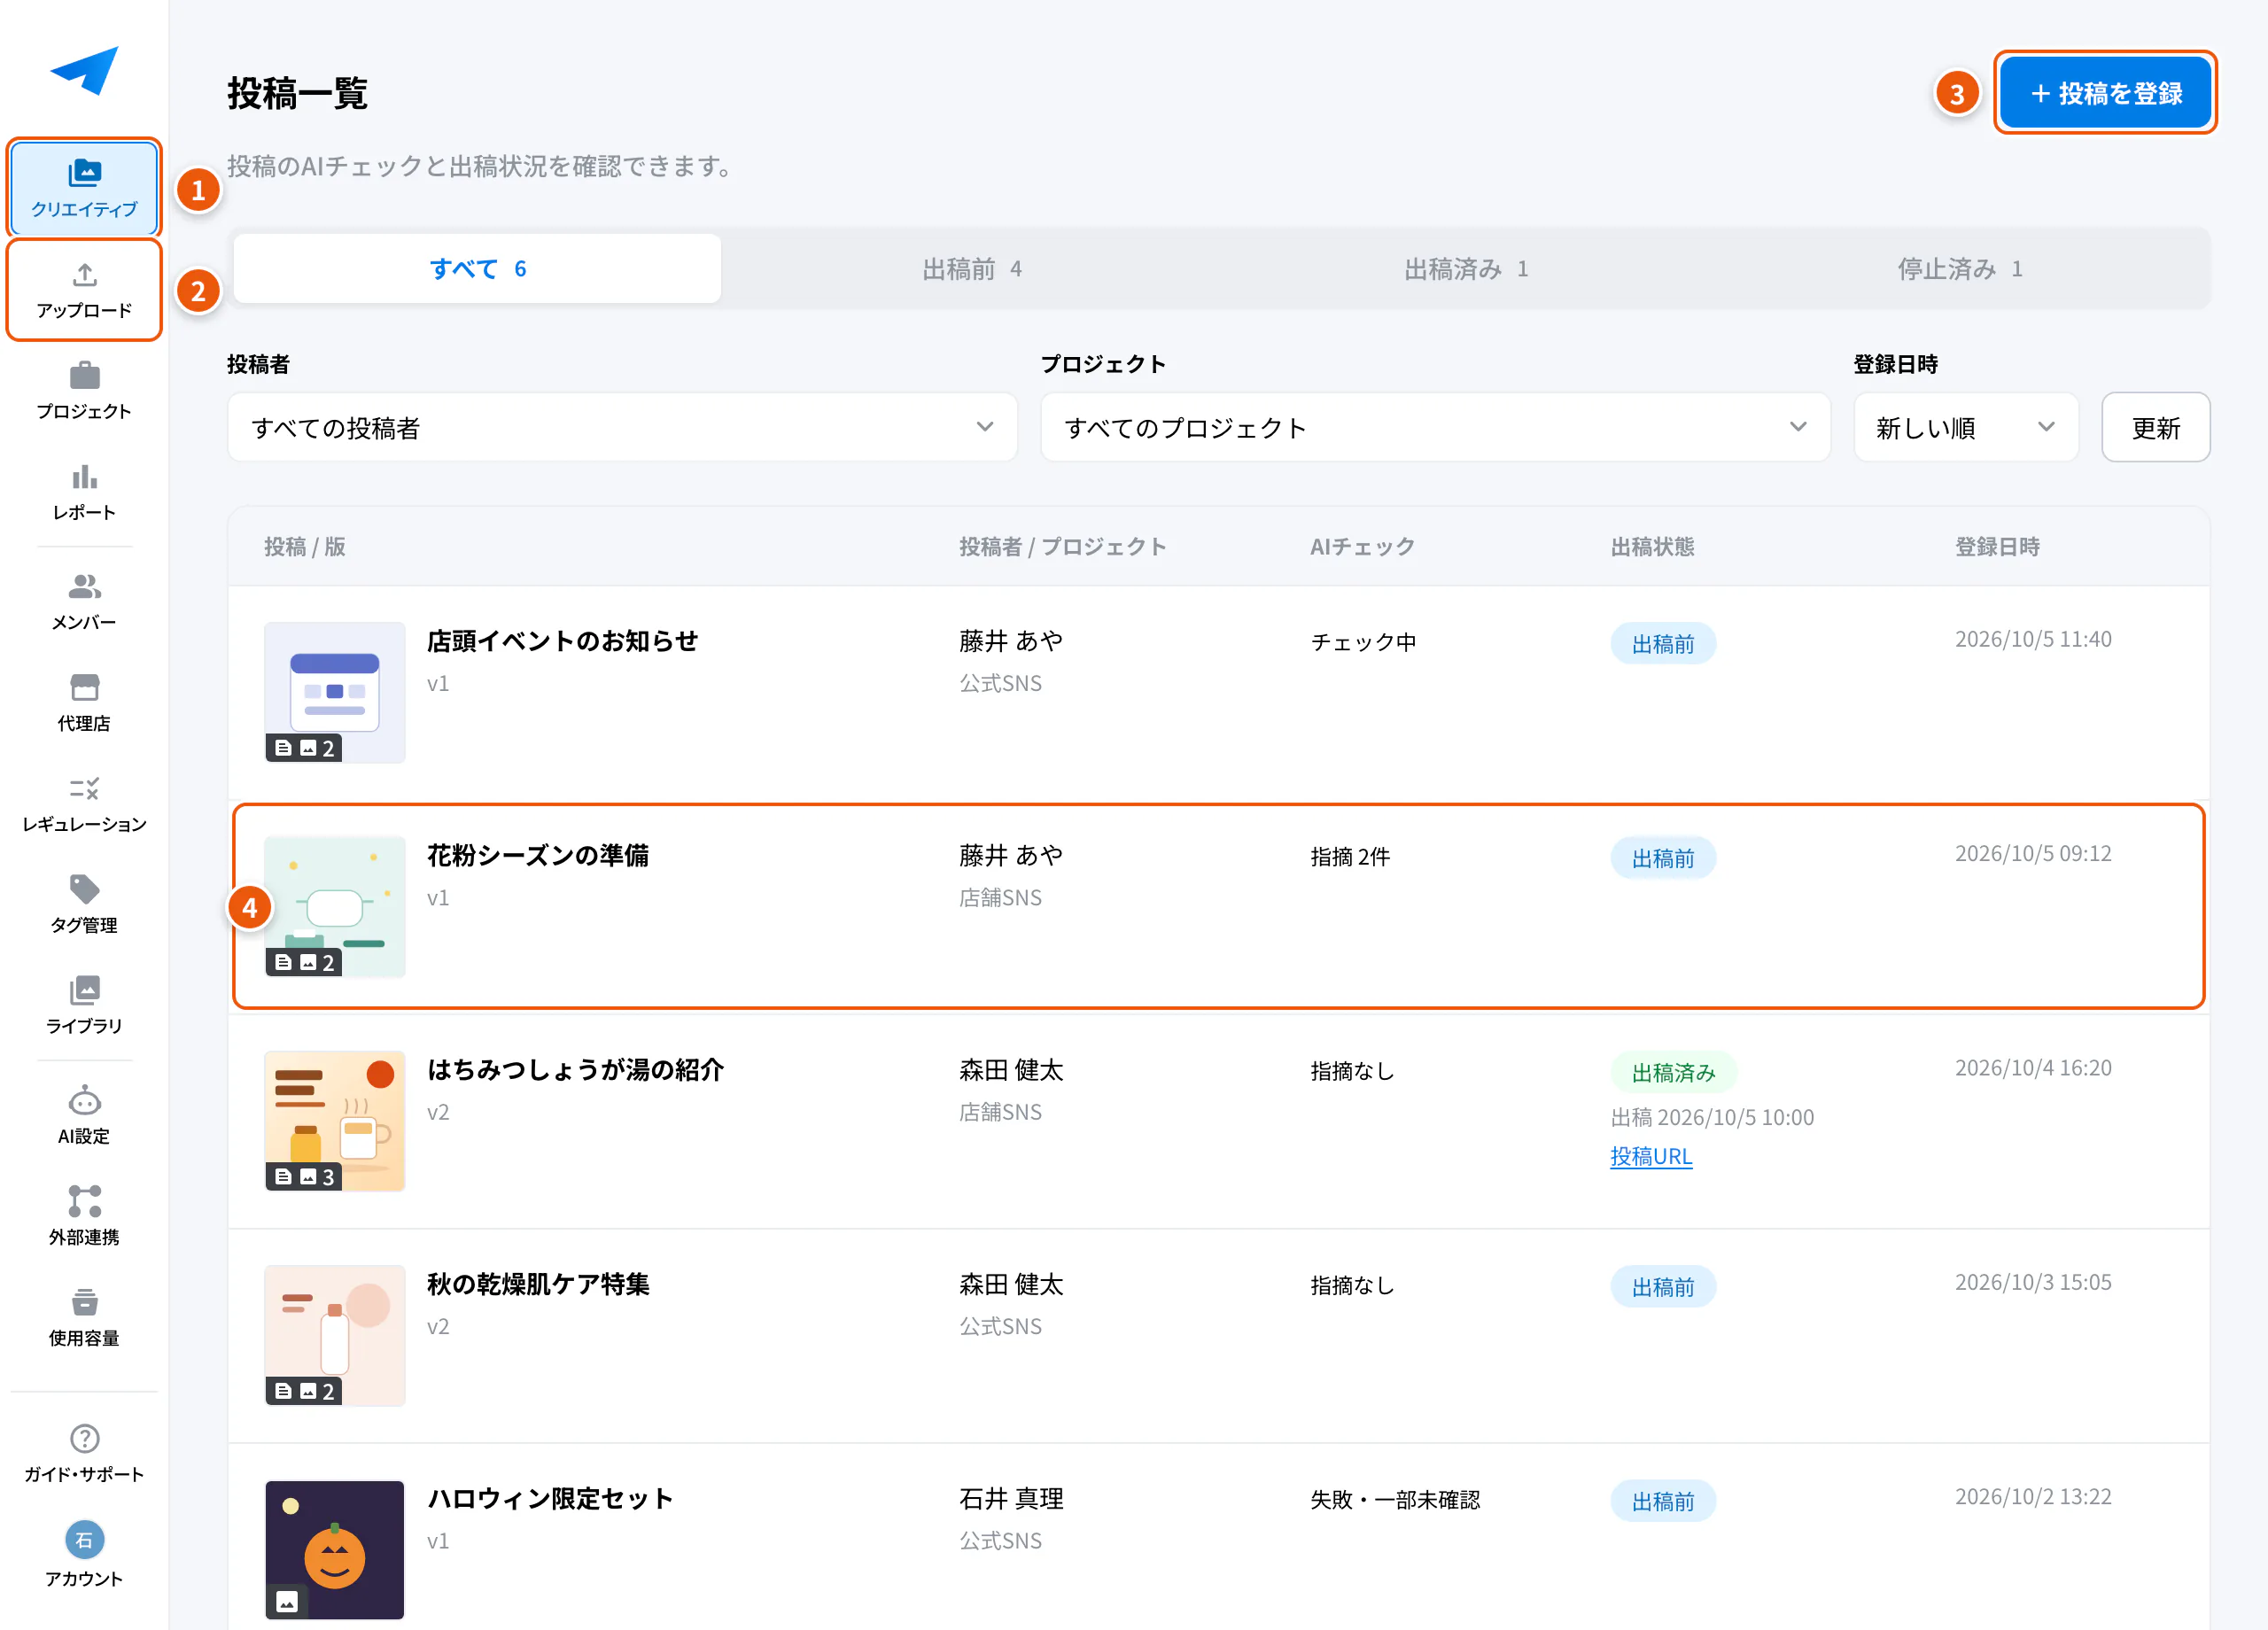Select the すべて 6 tab
This screenshot has height=1630, width=2268.
[477, 268]
